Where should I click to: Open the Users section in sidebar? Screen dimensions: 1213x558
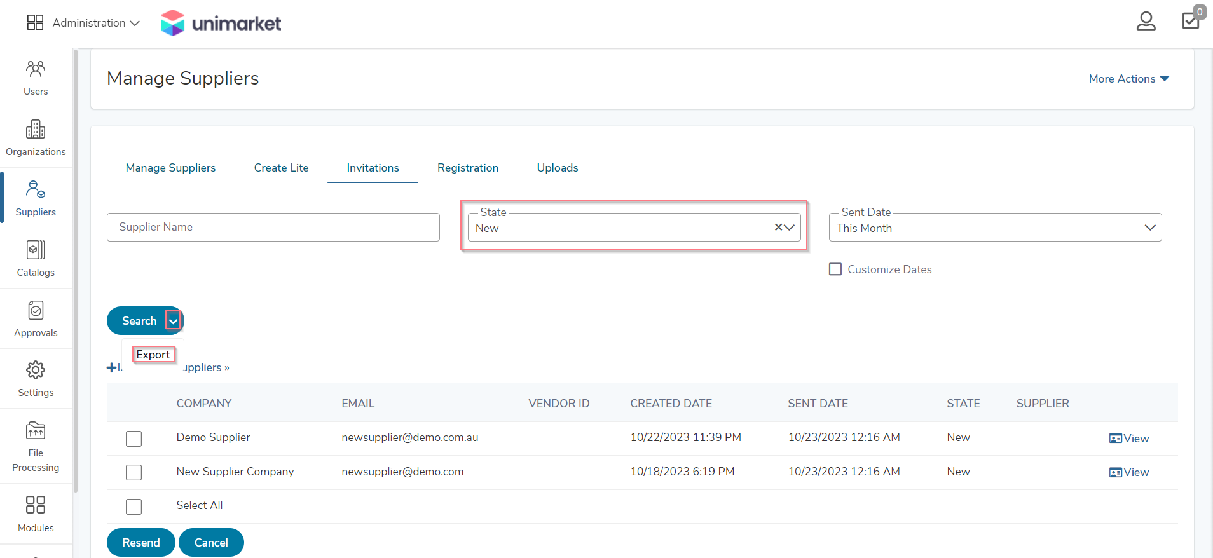pyautogui.click(x=36, y=78)
